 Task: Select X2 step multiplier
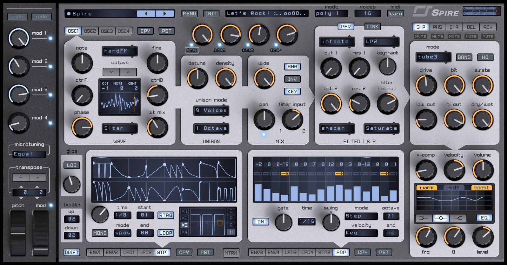pos(184,218)
